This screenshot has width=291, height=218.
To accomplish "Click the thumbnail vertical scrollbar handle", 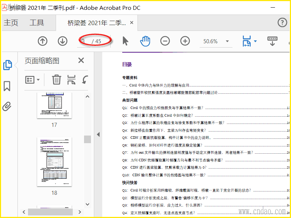I will [x=87, y=139].
